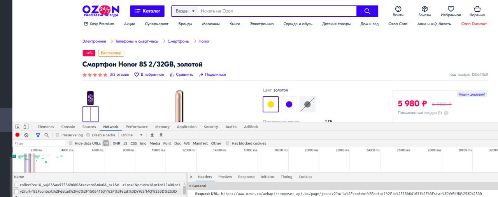Open the AdBlock DevTools tab
Image resolution: width=498 pixels, height=197 pixels.
[251, 127]
